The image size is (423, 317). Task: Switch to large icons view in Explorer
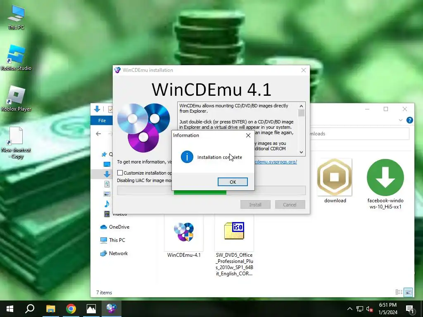click(x=409, y=292)
